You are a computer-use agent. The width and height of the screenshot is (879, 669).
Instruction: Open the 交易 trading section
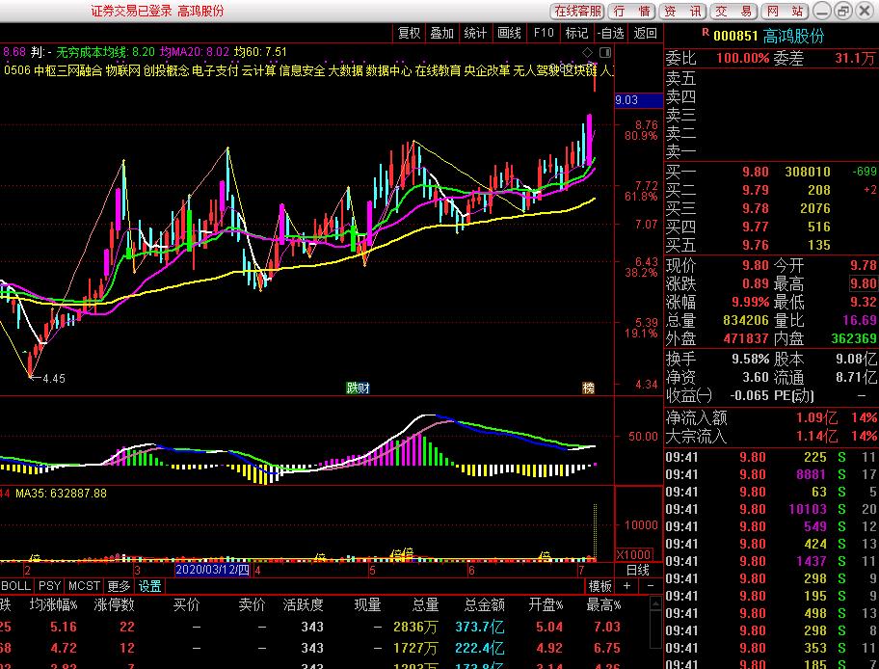733,12
